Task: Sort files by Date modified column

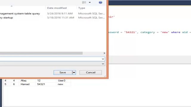Action: pos(57,8)
